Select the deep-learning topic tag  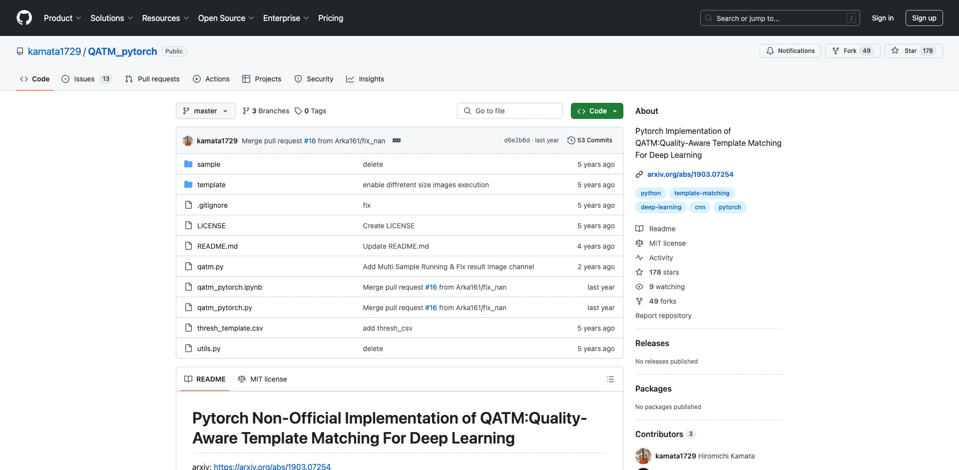[661, 207]
